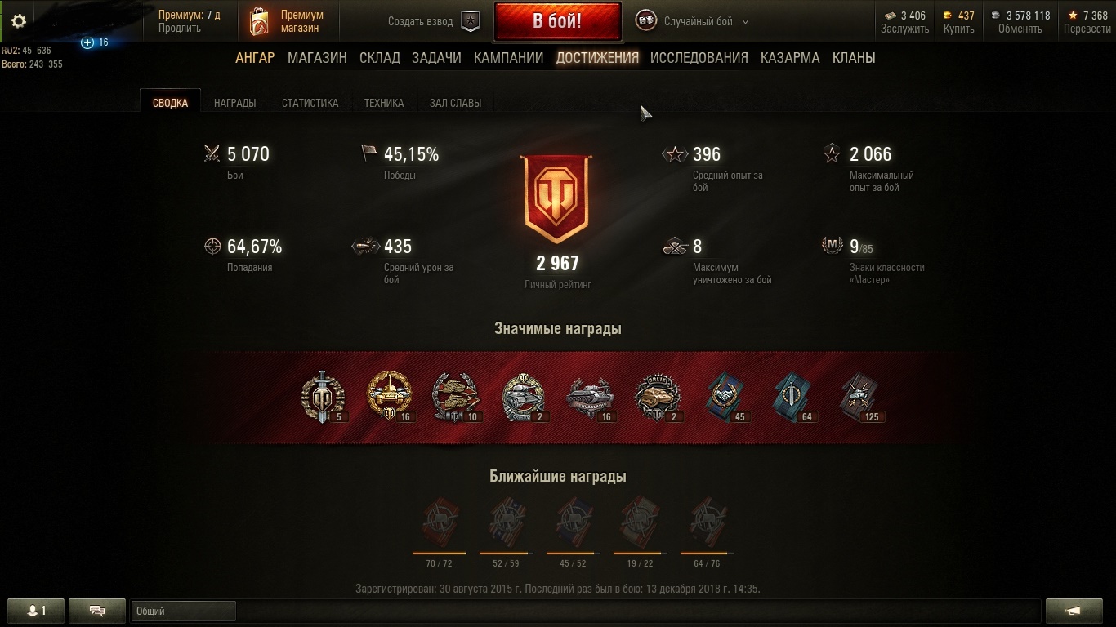1116x627 pixels.
Task: Click Продлить to extend premium
Action: pyautogui.click(x=180, y=29)
